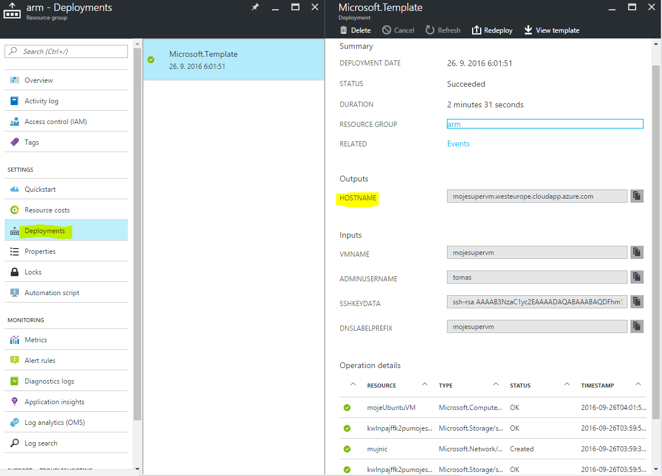Sort operations by RESOURCE column

pyautogui.click(x=381, y=385)
